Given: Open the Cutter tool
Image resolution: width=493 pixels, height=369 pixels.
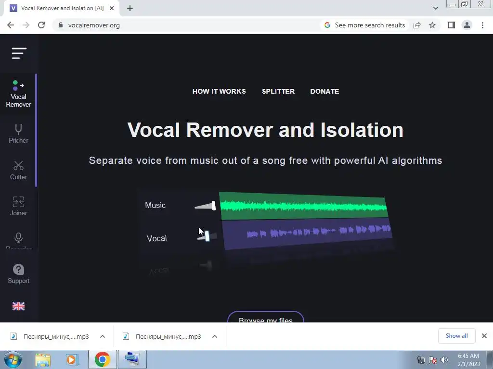Looking at the screenshot, I should [x=18, y=171].
